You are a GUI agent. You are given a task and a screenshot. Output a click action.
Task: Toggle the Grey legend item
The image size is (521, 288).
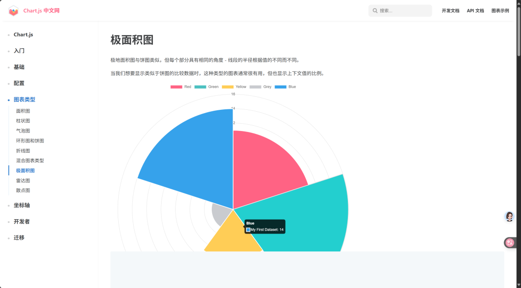260,87
